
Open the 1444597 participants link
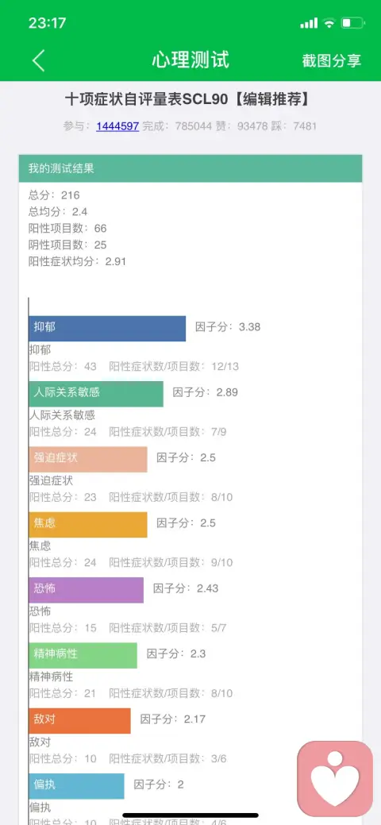tap(117, 125)
